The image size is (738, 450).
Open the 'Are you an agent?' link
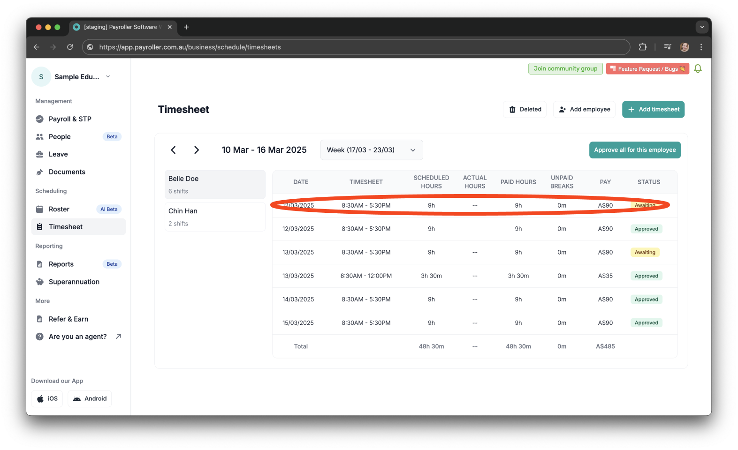(x=78, y=337)
